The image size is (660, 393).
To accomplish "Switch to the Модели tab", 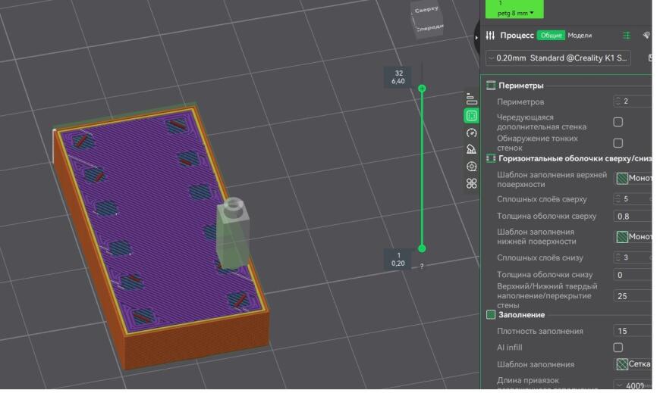I will (580, 36).
